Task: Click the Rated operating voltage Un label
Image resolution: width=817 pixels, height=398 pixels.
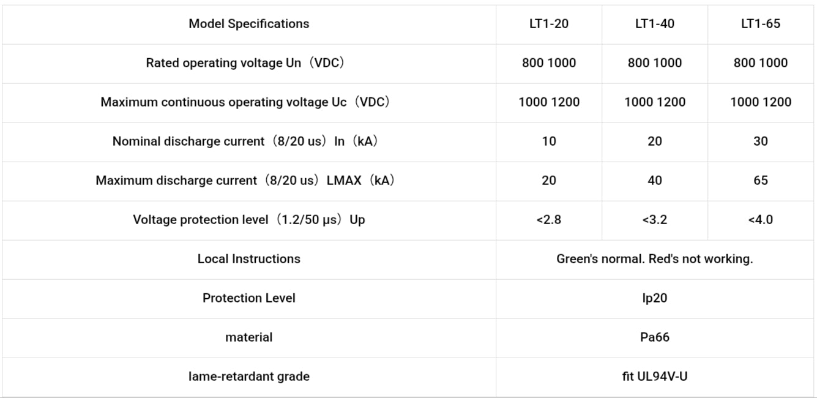Action: [248, 63]
